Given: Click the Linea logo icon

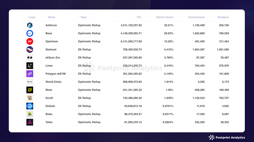Looking at the screenshot, I should coord(30,66).
